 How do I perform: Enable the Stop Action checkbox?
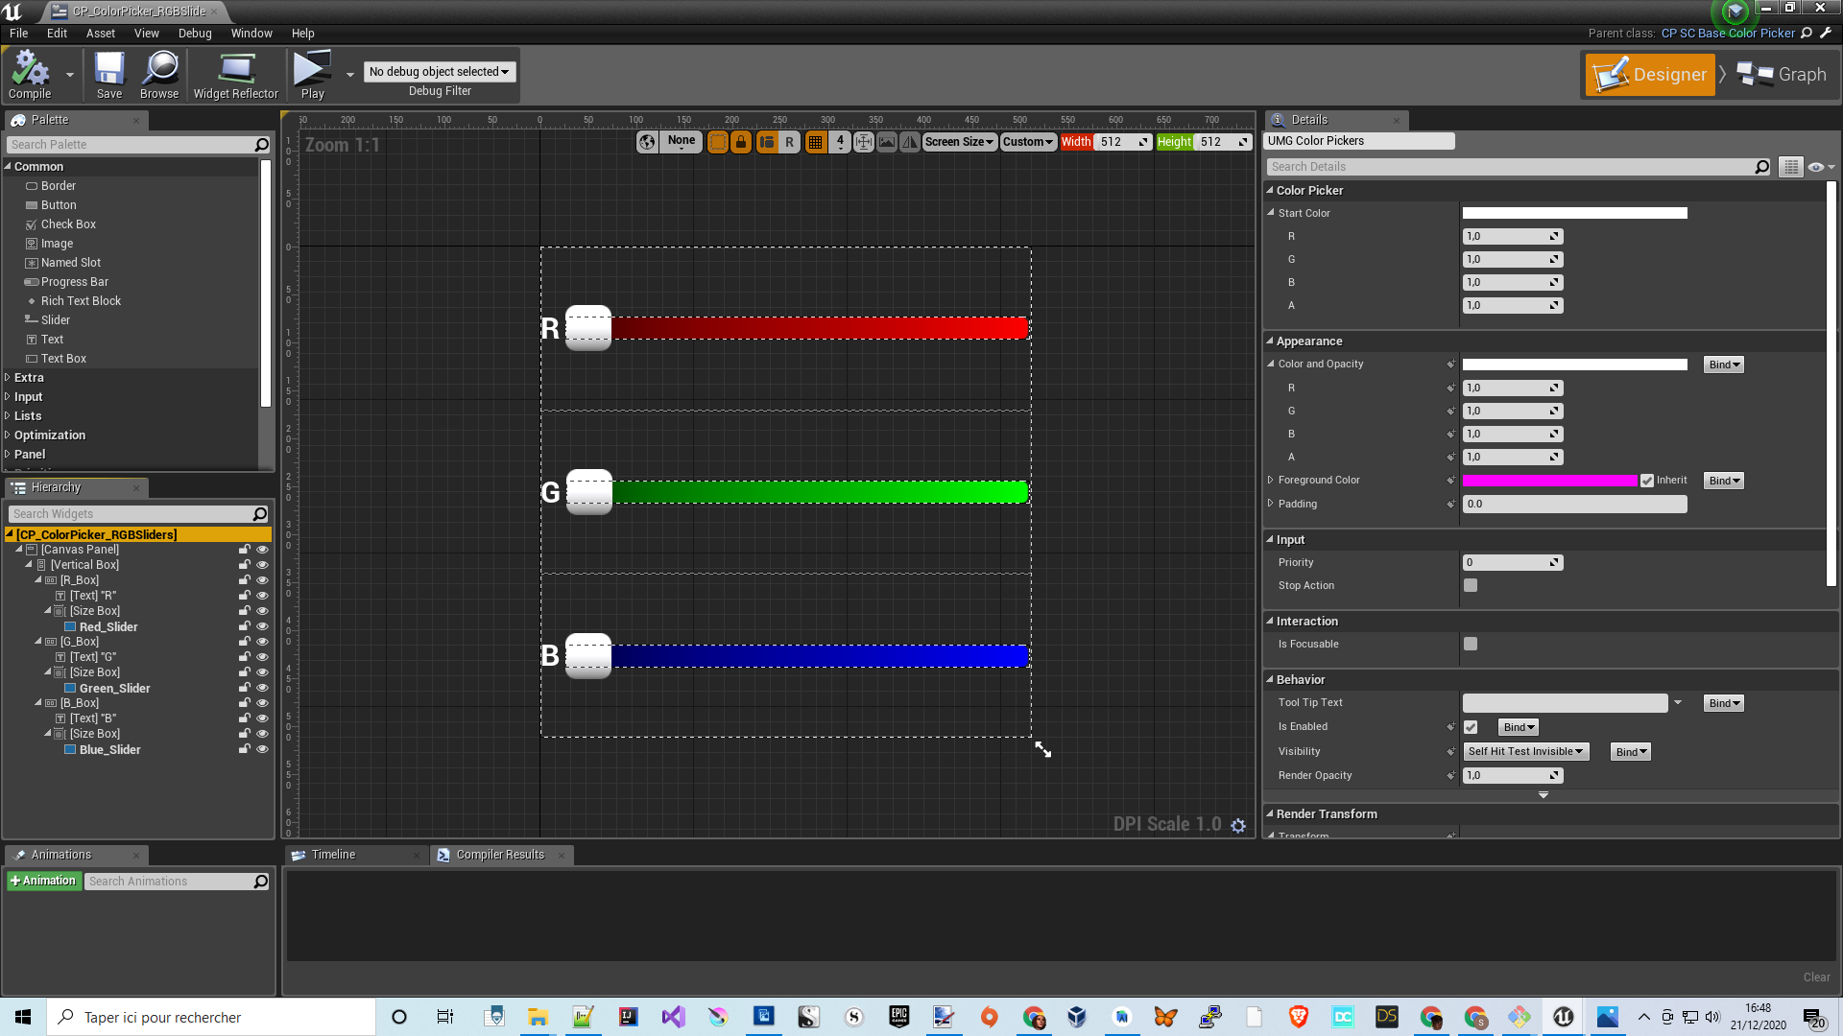[1471, 585]
